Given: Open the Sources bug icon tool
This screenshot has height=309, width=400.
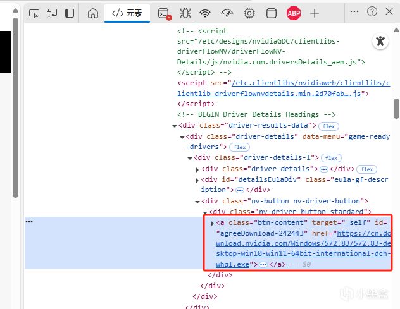Looking at the screenshot, I should tap(185, 13).
